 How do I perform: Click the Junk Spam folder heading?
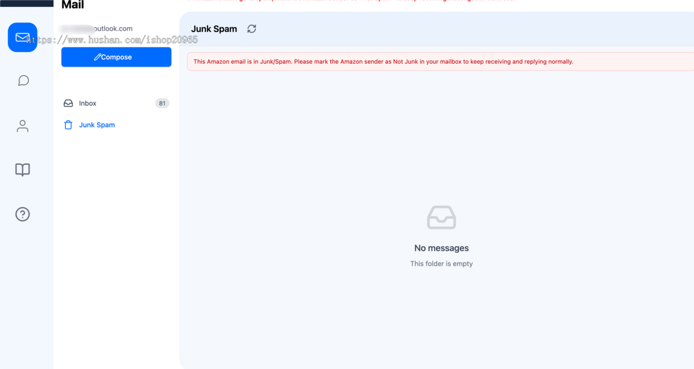[214, 29]
